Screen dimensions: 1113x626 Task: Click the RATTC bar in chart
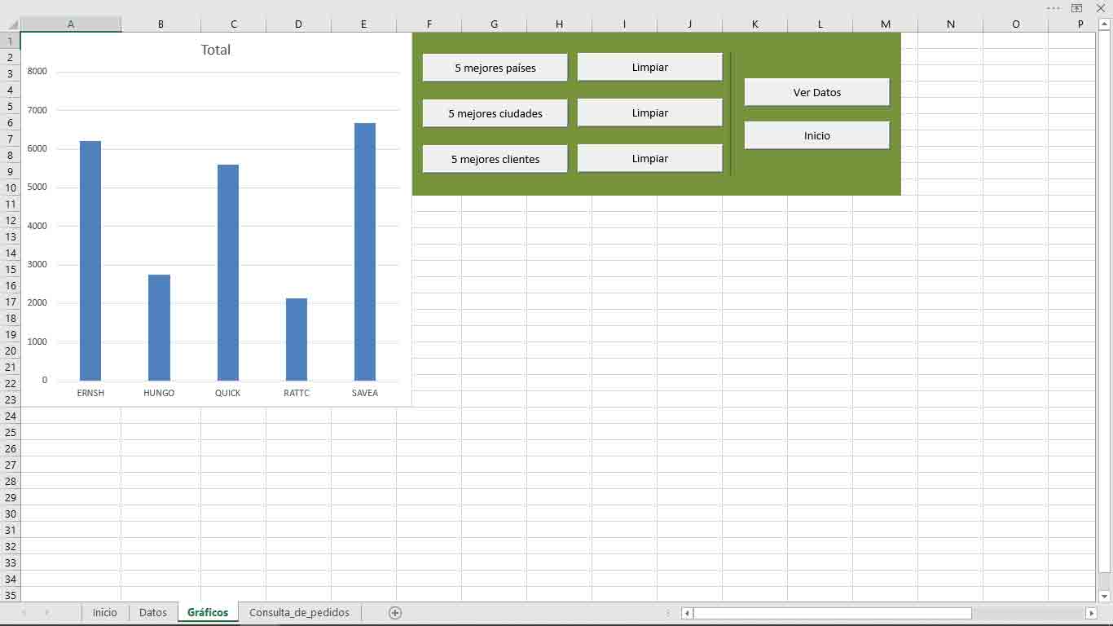tap(297, 339)
